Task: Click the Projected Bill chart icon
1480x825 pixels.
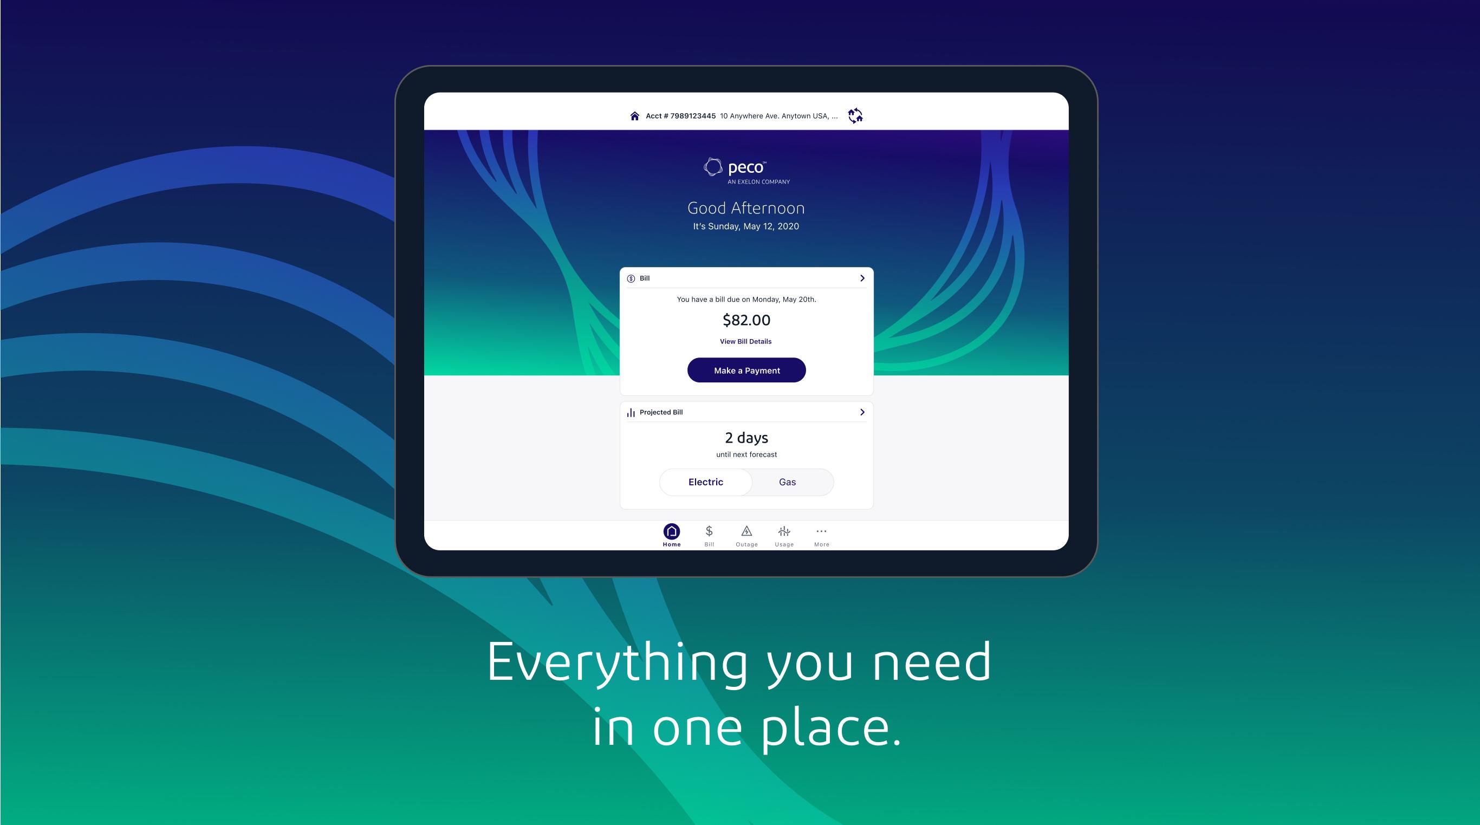Action: click(631, 412)
